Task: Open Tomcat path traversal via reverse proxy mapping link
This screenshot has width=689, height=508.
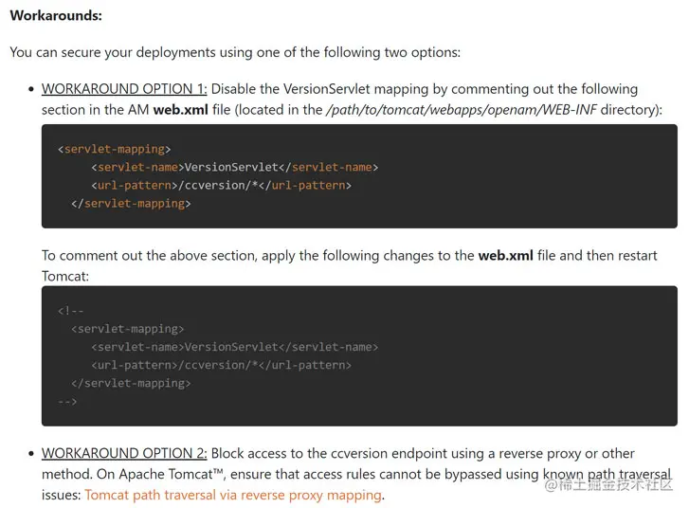Action: pyautogui.click(x=233, y=495)
